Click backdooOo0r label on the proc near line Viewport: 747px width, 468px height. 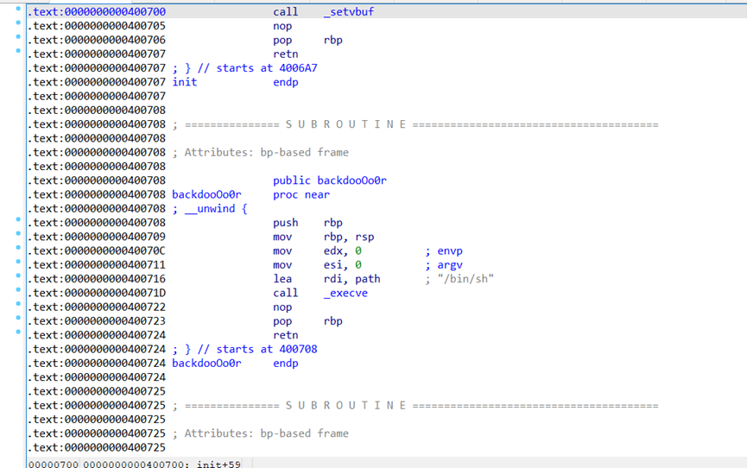(x=206, y=194)
